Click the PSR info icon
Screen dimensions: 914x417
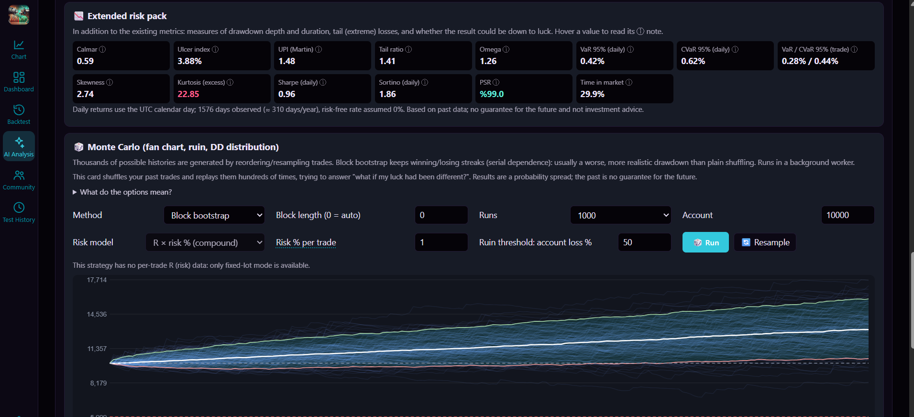[x=496, y=82]
